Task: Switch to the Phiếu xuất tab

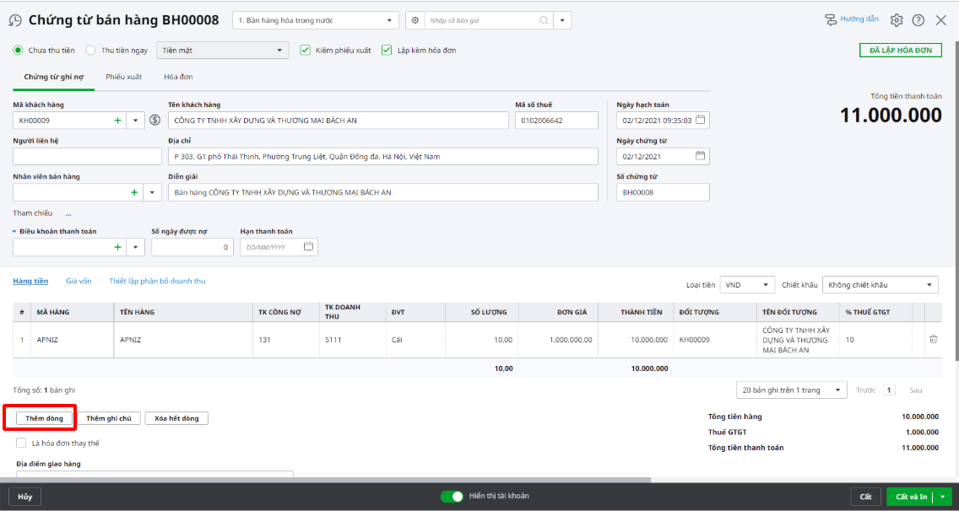Action: (x=123, y=77)
